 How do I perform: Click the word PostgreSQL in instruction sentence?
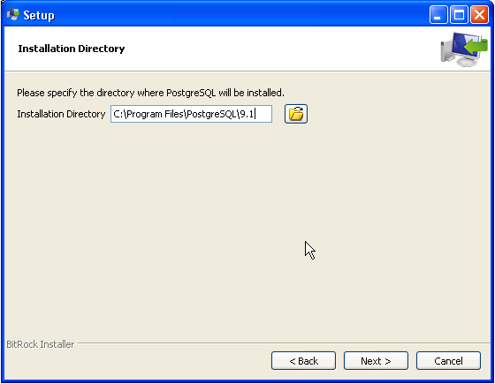coord(191,93)
